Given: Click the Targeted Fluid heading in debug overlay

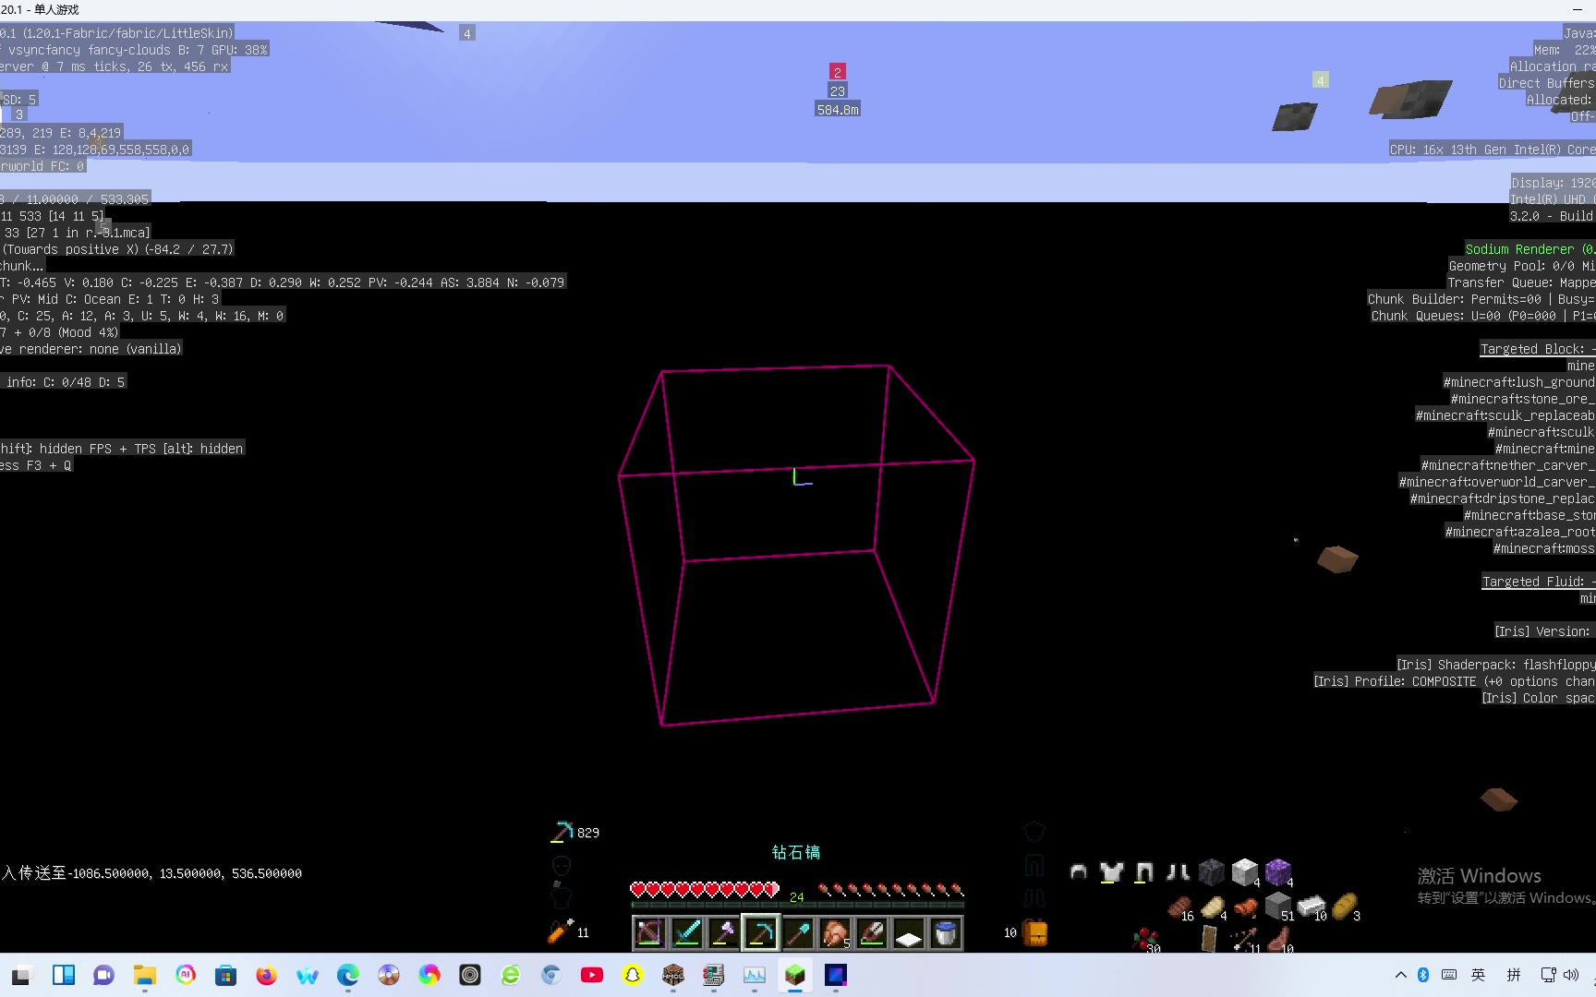Looking at the screenshot, I should coord(1538,582).
